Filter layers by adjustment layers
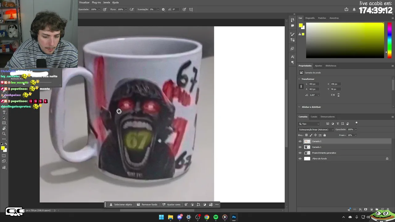 coord(333,124)
